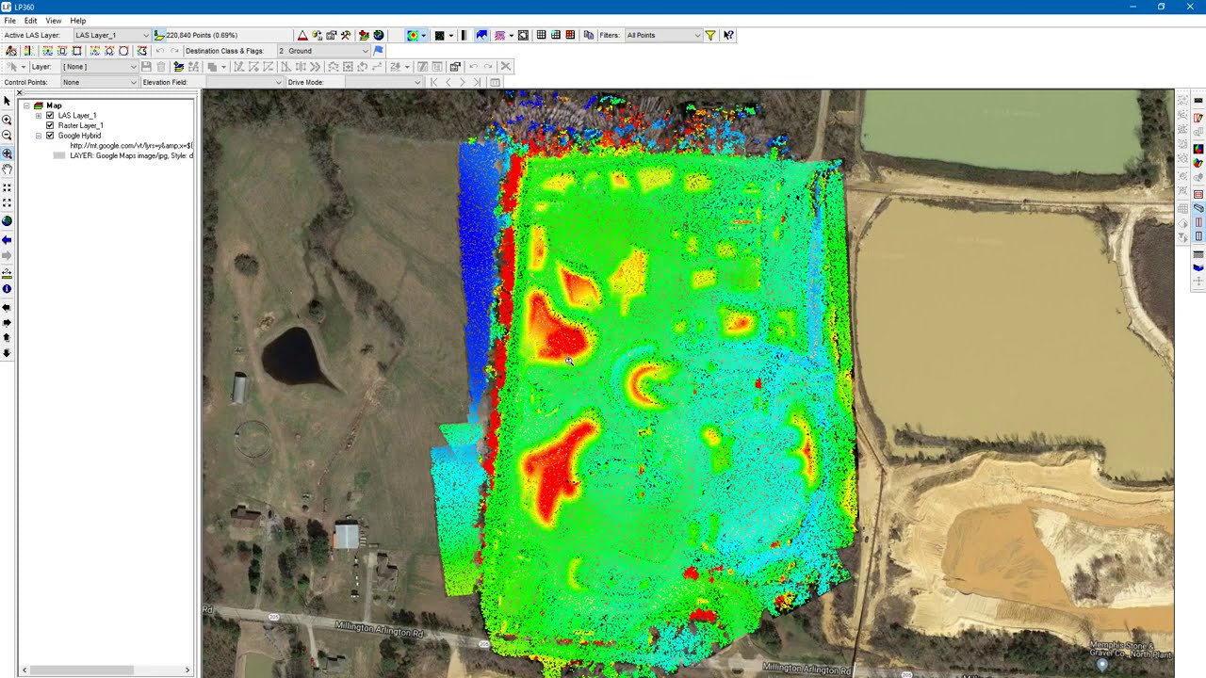Collapse the Map root tree node
The height and width of the screenshot is (678, 1206).
click(x=26, y=105)
